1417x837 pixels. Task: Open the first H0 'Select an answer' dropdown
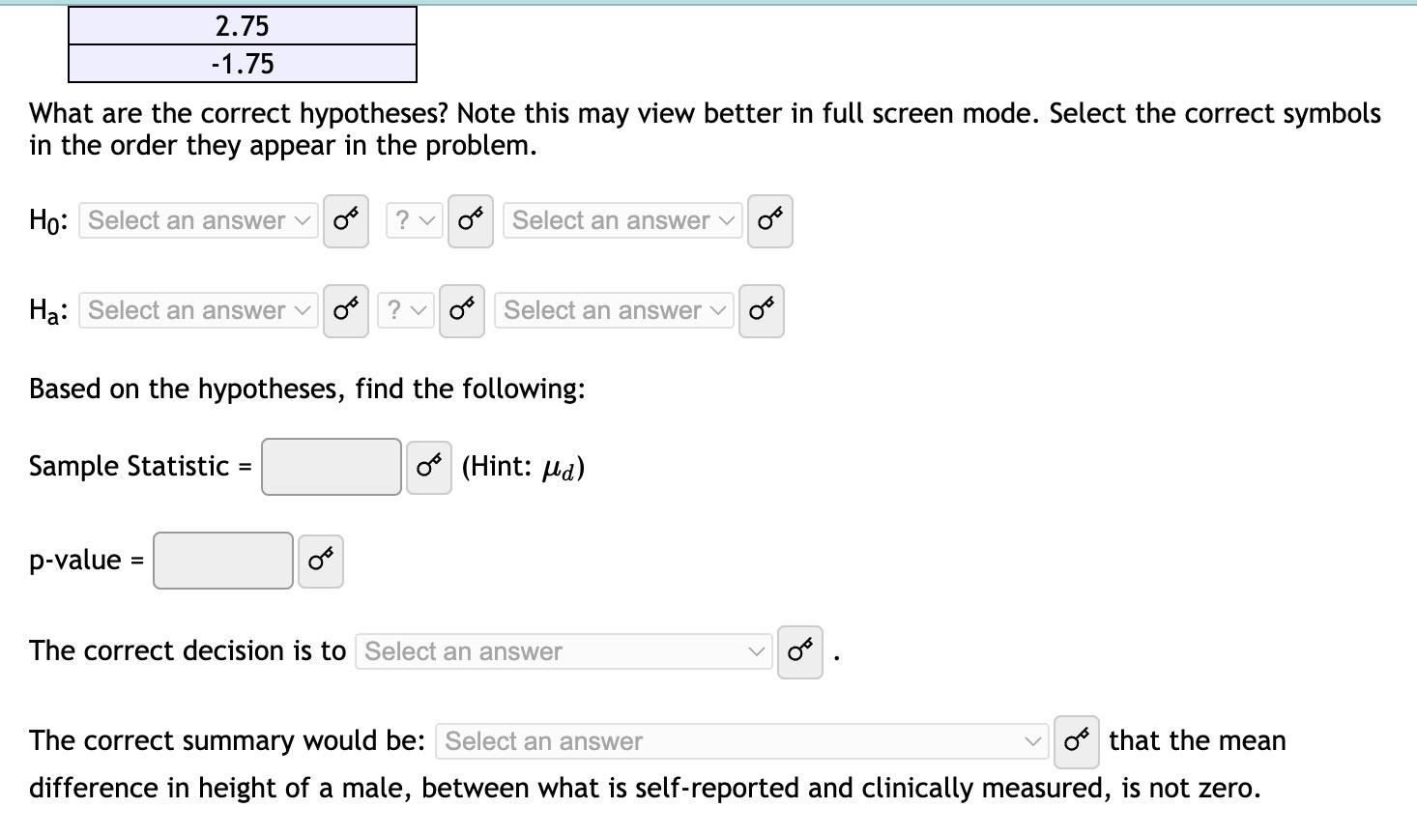coord(196,220)
